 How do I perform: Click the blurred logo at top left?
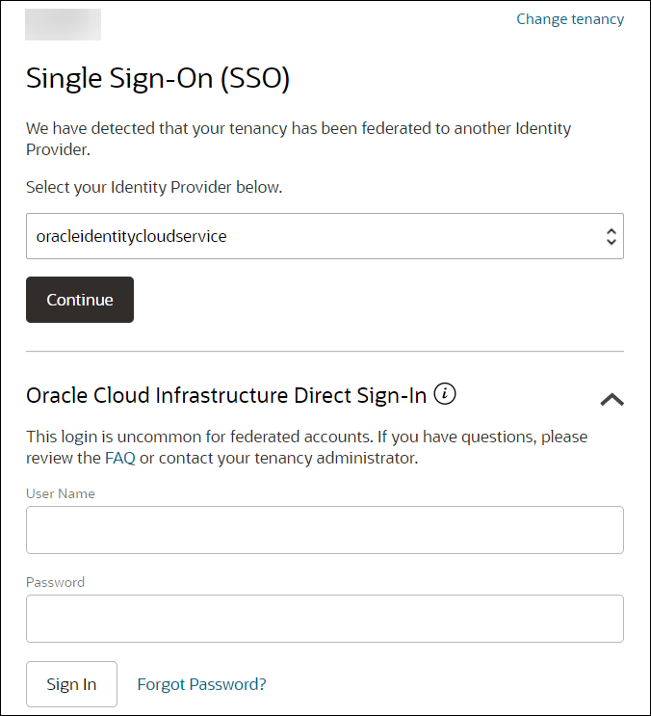tap(63, 24)
